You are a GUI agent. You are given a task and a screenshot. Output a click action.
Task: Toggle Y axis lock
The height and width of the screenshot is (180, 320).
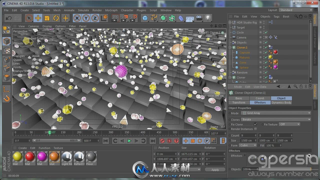click(86, 18)
